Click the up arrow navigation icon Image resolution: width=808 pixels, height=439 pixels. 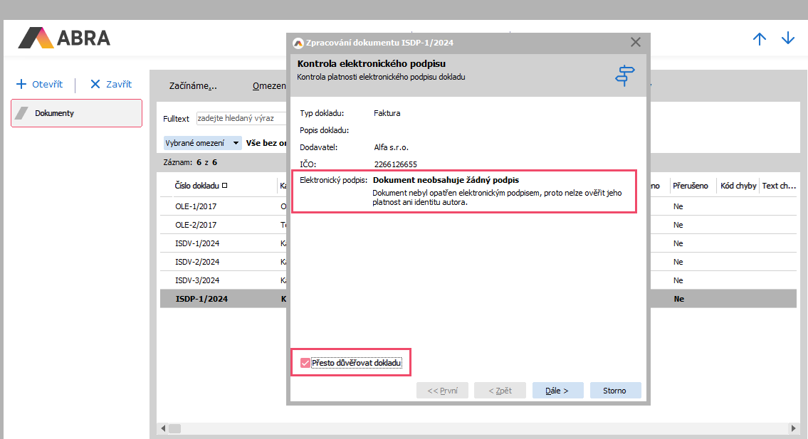[760, 39]
